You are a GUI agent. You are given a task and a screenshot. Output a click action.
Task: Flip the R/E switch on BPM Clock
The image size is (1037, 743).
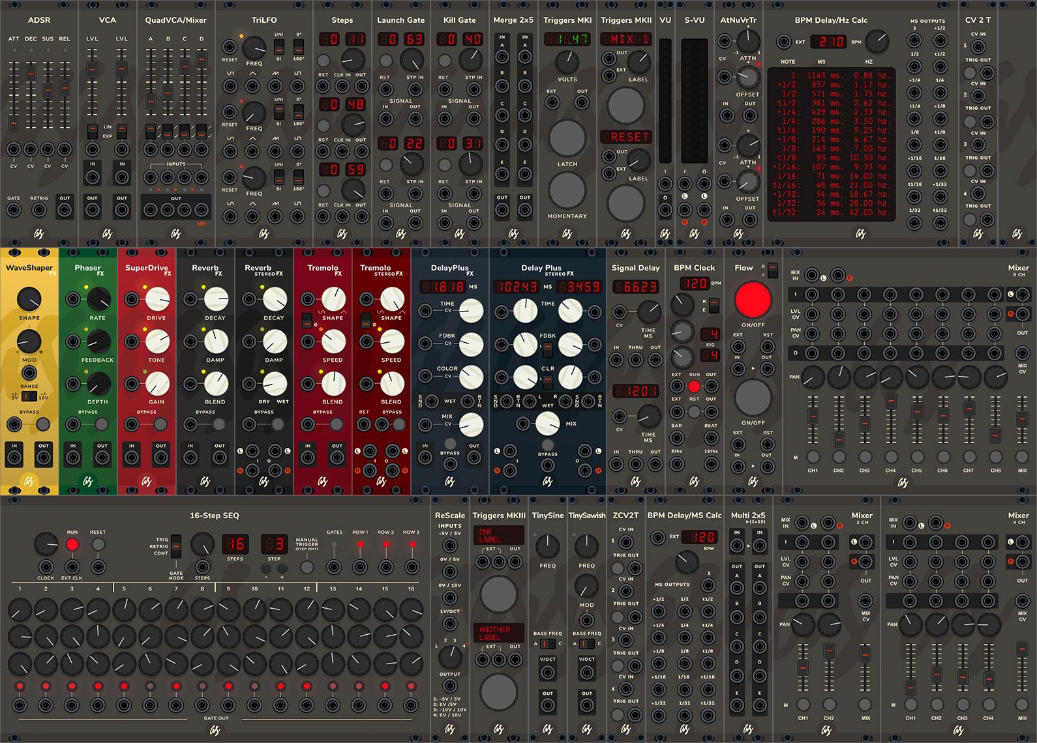(x=714, y=305)
